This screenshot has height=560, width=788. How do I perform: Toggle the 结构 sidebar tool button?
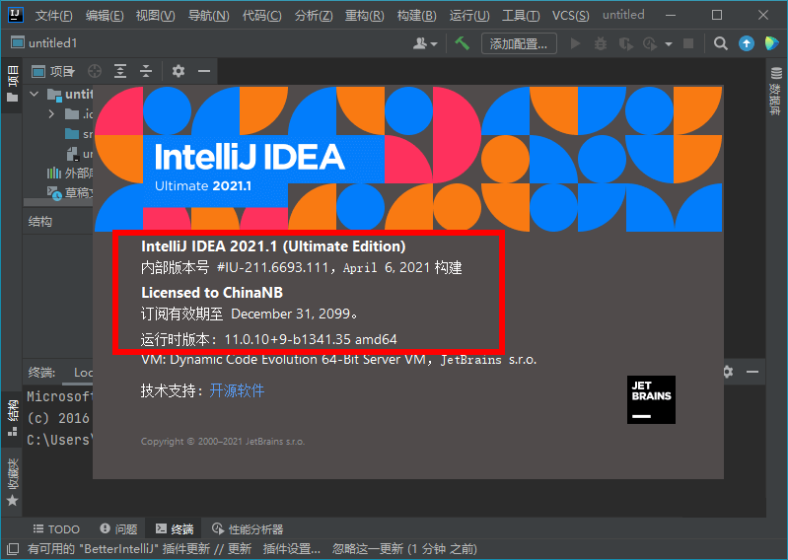[x=12, y=418]
